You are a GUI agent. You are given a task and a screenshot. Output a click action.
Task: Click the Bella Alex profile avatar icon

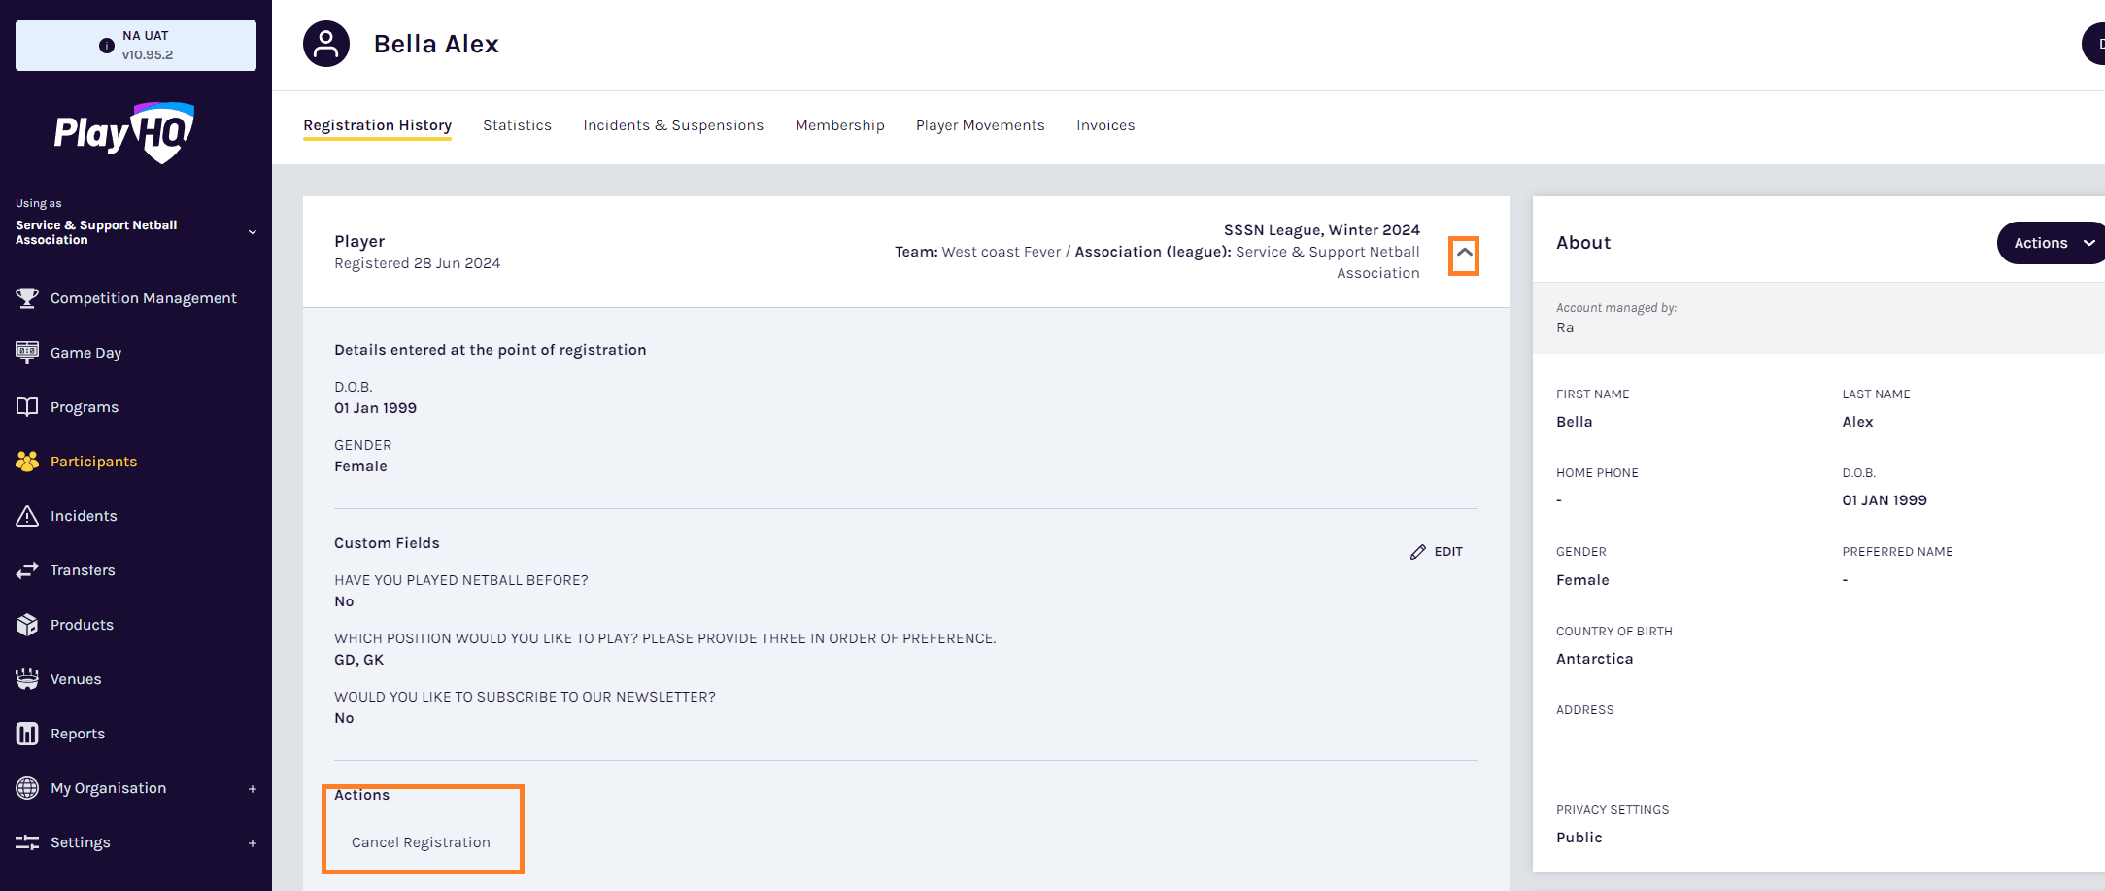(326, 44)
